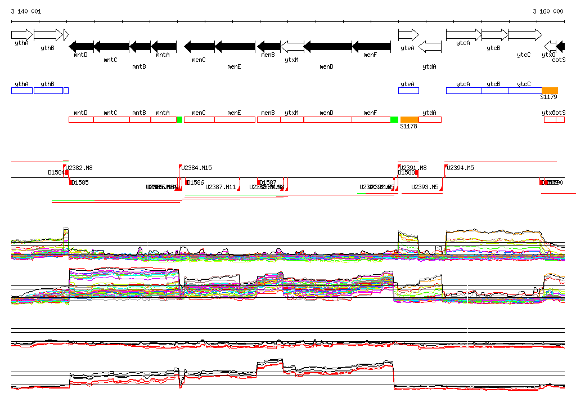This screenshot has width=576, height=402.
Task: Select the black mntA gene arrow
Action: click(x=164, y=47)
